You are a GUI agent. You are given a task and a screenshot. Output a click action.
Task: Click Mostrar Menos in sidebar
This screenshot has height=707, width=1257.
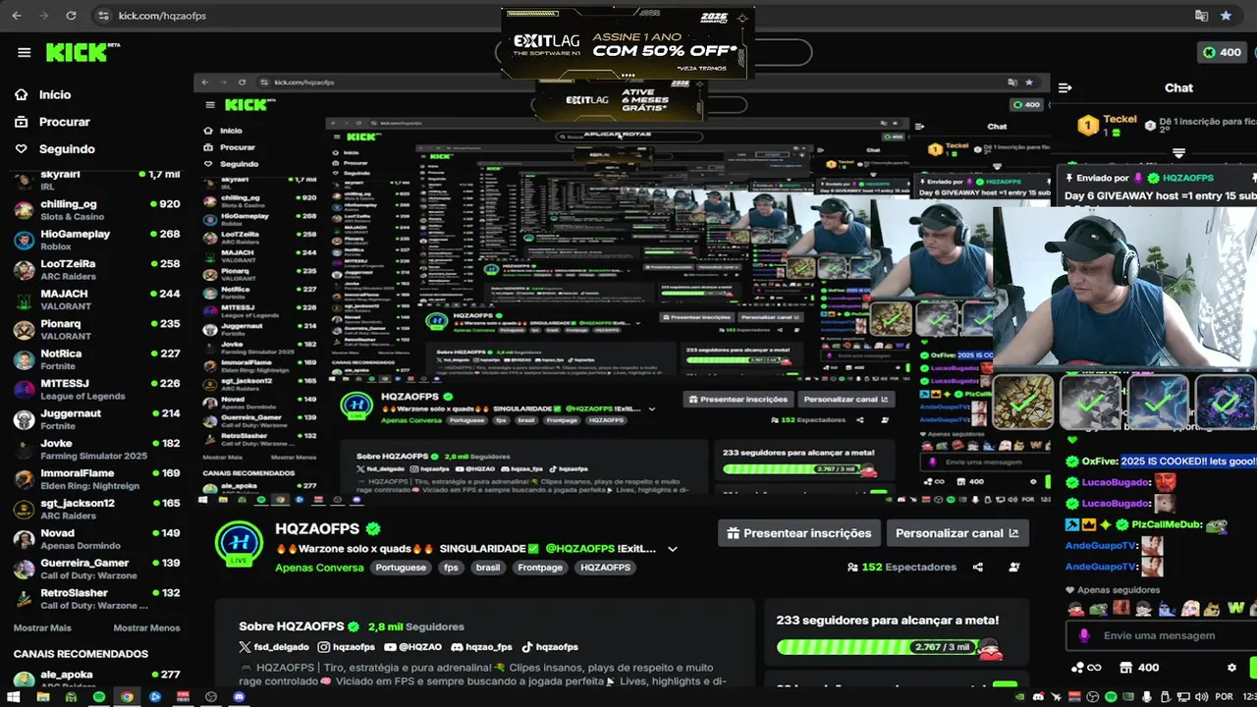pos(146,628)
